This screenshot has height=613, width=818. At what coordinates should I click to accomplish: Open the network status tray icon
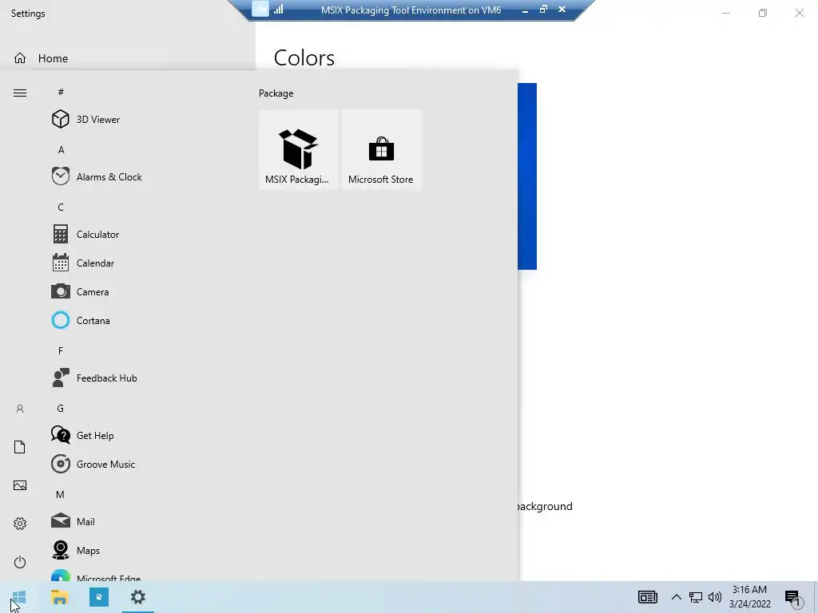tap(696, 597)
